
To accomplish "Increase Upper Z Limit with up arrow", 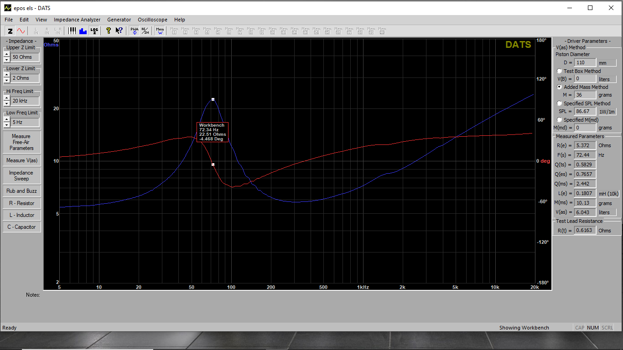I will [x=6, y=54].
